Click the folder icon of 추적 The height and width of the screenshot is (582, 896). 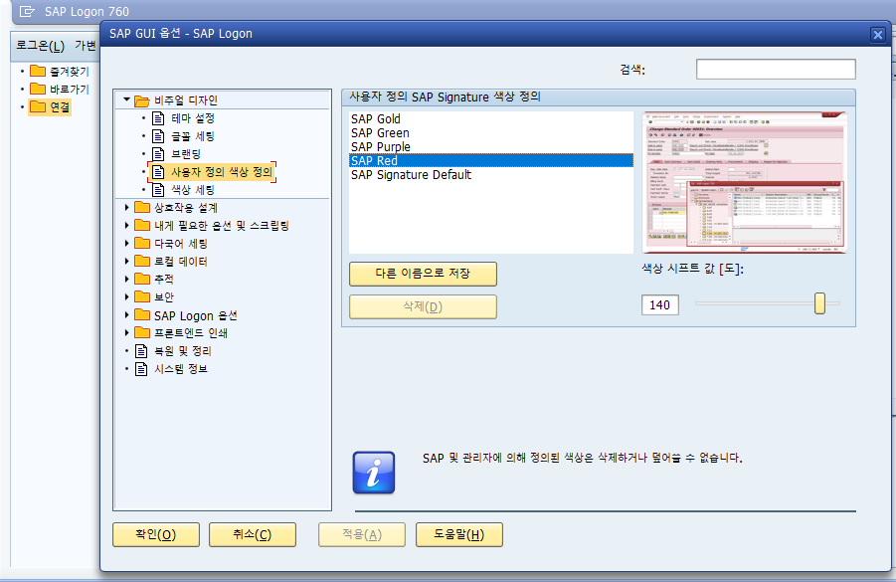(x=142, y=279)
